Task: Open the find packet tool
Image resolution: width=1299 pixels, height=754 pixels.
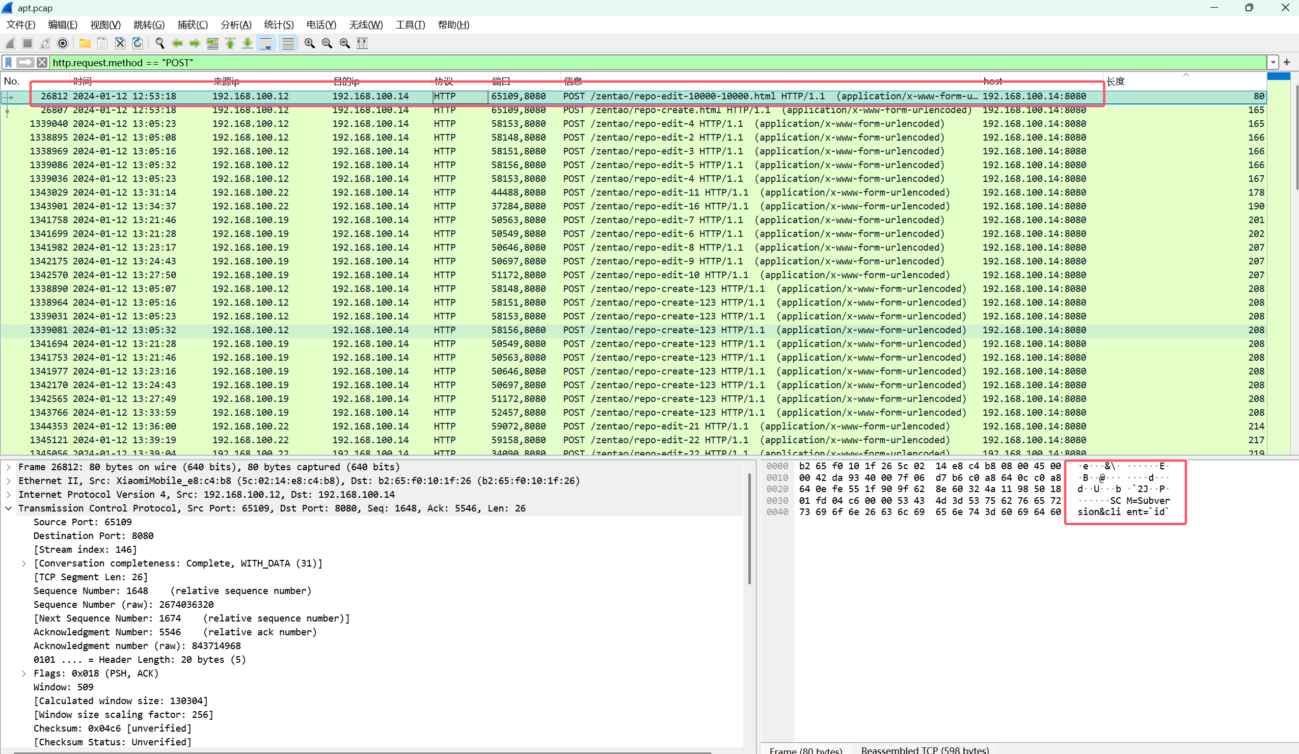Action: coord(159,43)
